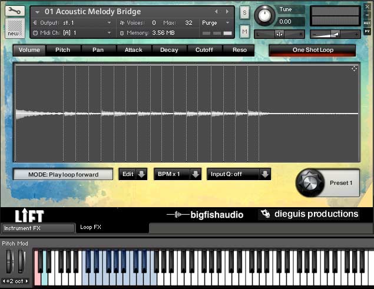374x289 pixels.
Task: Click the Preset 1 label
Action: point(341,183)
